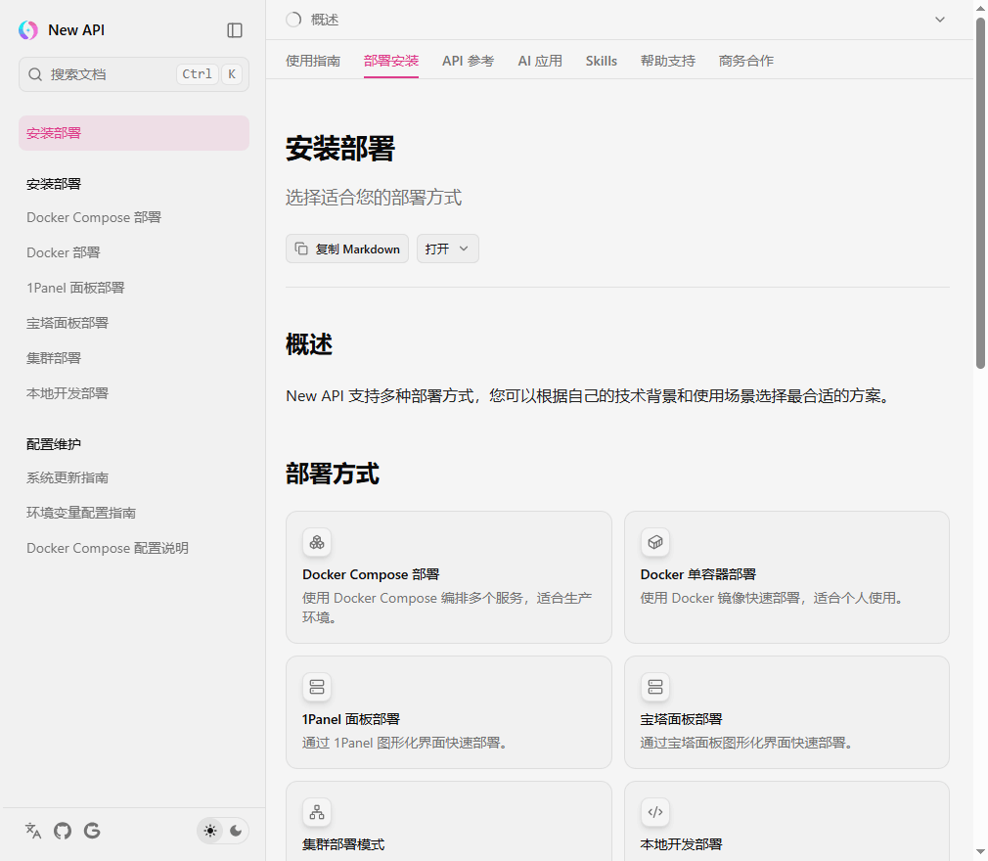Collapse the 概述 breadcrumb with its chevron
This screenshot has width=988, height=861.
click(x=940, y=19)
